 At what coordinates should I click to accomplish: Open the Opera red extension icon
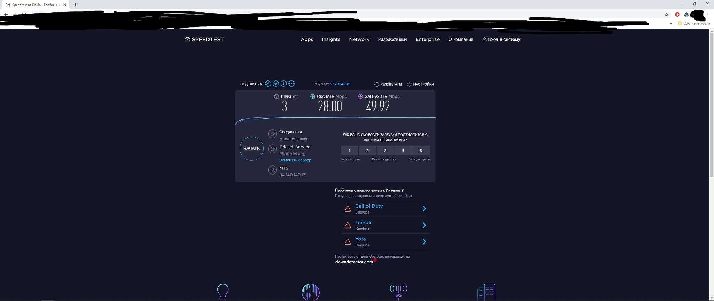tap(677, 15)
